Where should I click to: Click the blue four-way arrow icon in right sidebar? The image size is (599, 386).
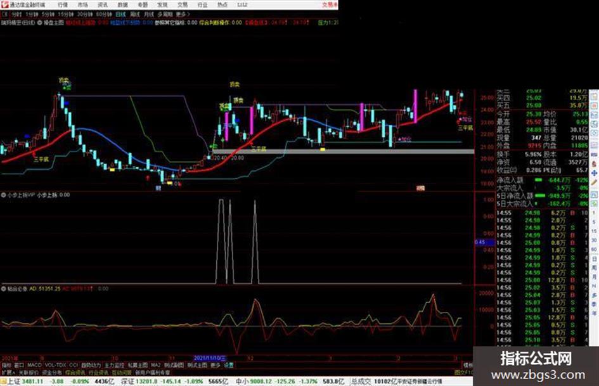pyautogui.click(x=594, y=174)
